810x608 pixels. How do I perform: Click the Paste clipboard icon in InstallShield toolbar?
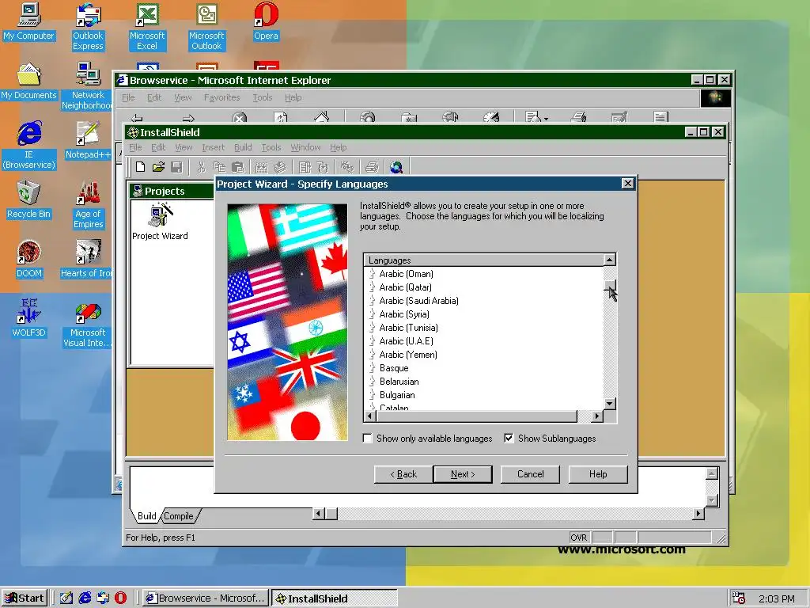pyautogui.click(x=237, y=167)
